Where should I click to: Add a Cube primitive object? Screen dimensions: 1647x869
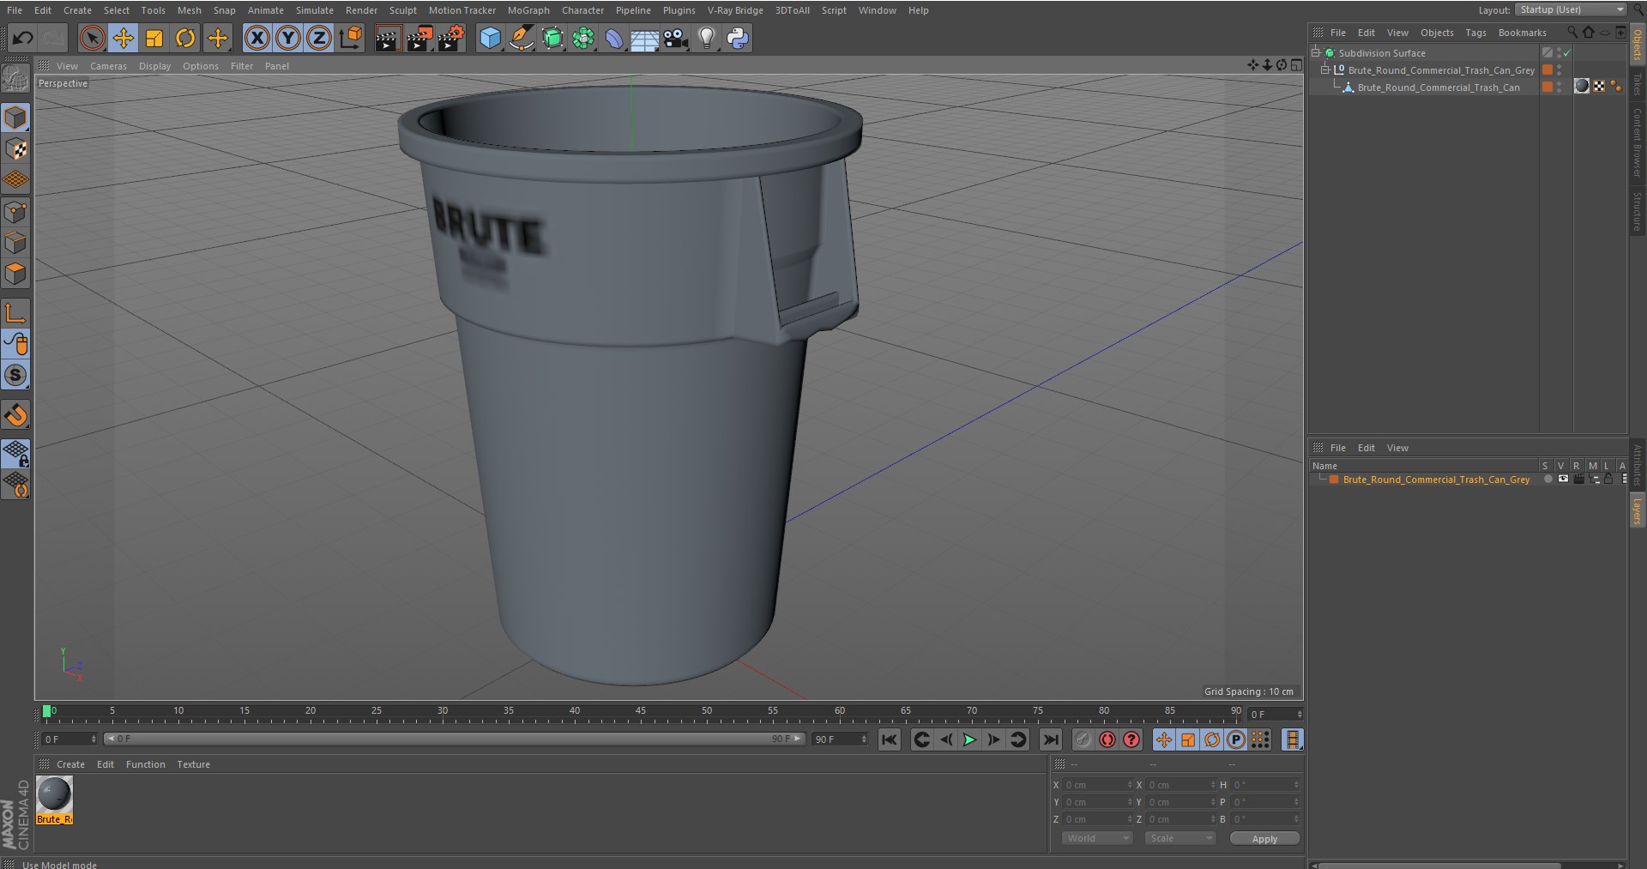490,38
